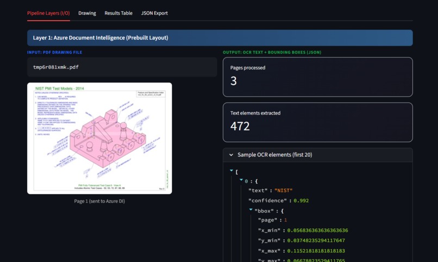The image size is (438, 262).
Task: Click the Pages processed value 3
Action: click(x=234, y=81)
